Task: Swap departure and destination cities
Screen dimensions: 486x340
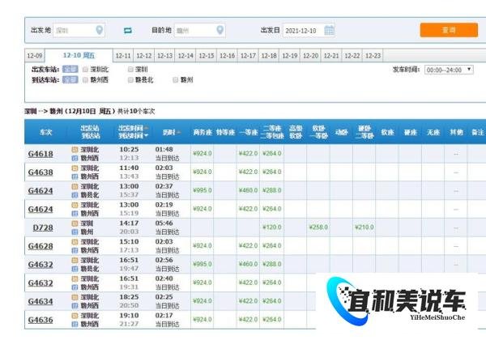Action: [128, 30]
